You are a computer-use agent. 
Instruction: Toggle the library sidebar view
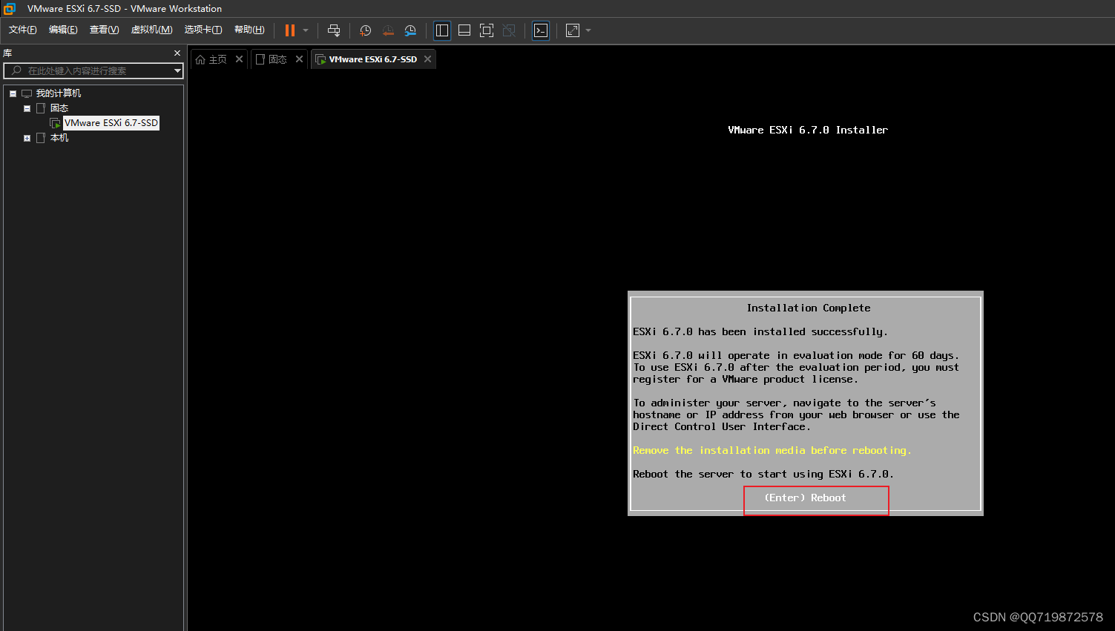coord(442,30)
